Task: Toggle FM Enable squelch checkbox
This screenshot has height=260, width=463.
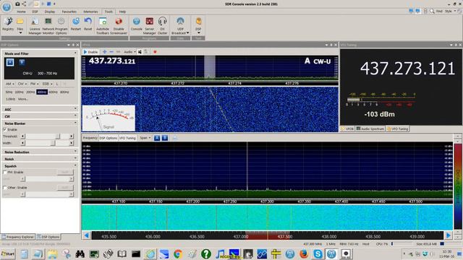Action: (5, 172)
